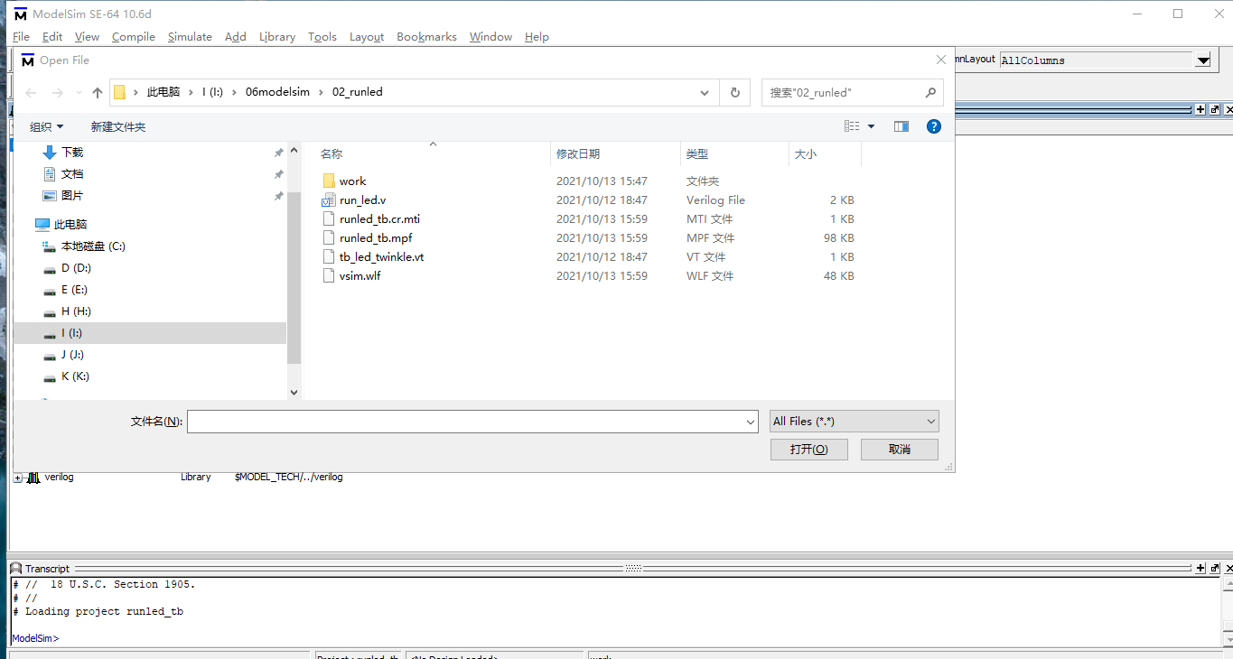Image resolution: width=1233 pixels, height=659 pixels.
Task: Open dialog help icon
Action: (x=934, y=126)
